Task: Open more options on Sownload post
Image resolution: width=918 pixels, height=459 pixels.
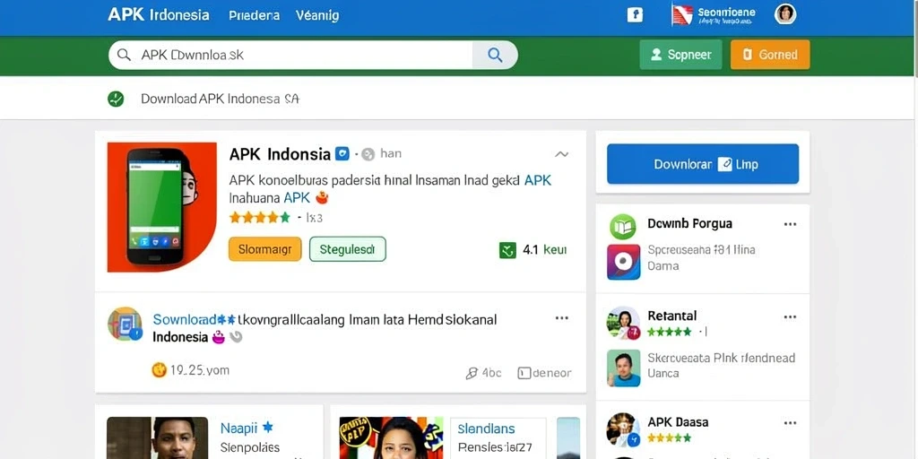Action: coord(562,318)
